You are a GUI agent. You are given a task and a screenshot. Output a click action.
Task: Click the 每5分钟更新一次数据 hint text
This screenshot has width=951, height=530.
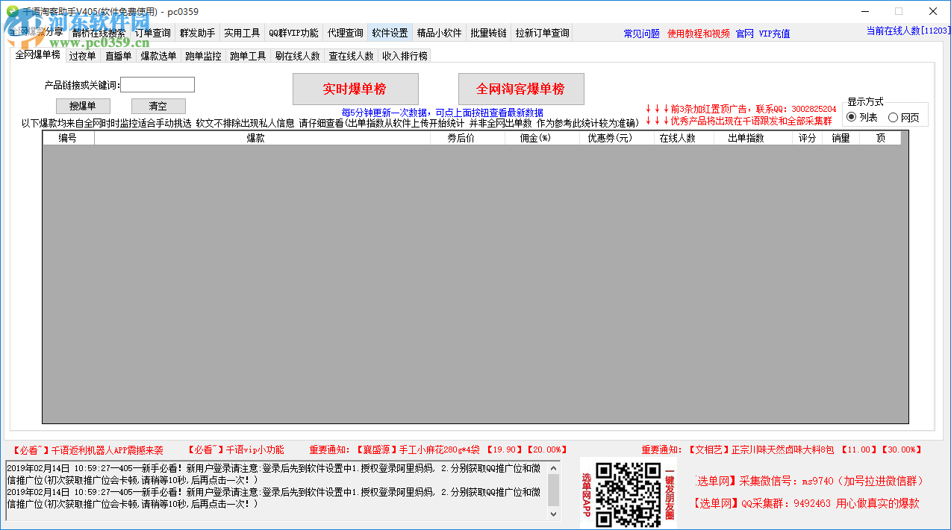(442, 113)
